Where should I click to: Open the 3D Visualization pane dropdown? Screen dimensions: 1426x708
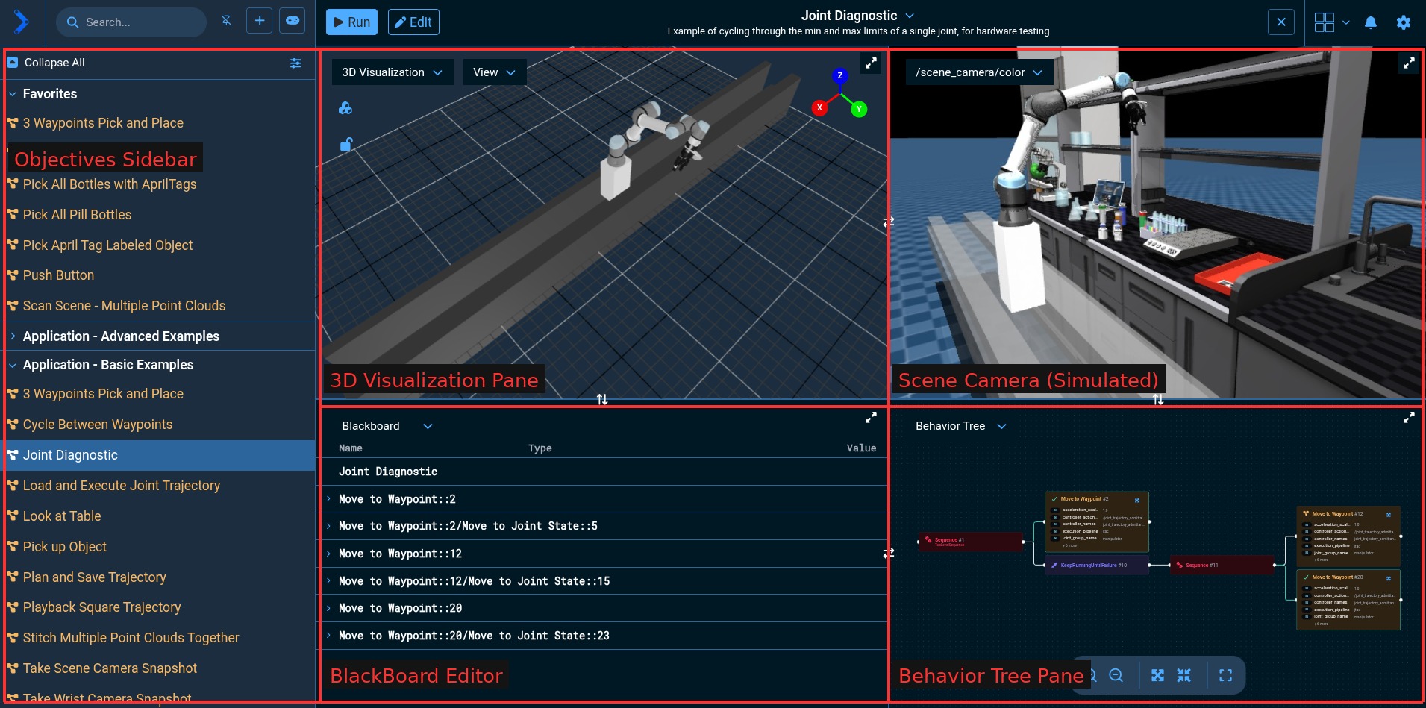click(392, 72)
